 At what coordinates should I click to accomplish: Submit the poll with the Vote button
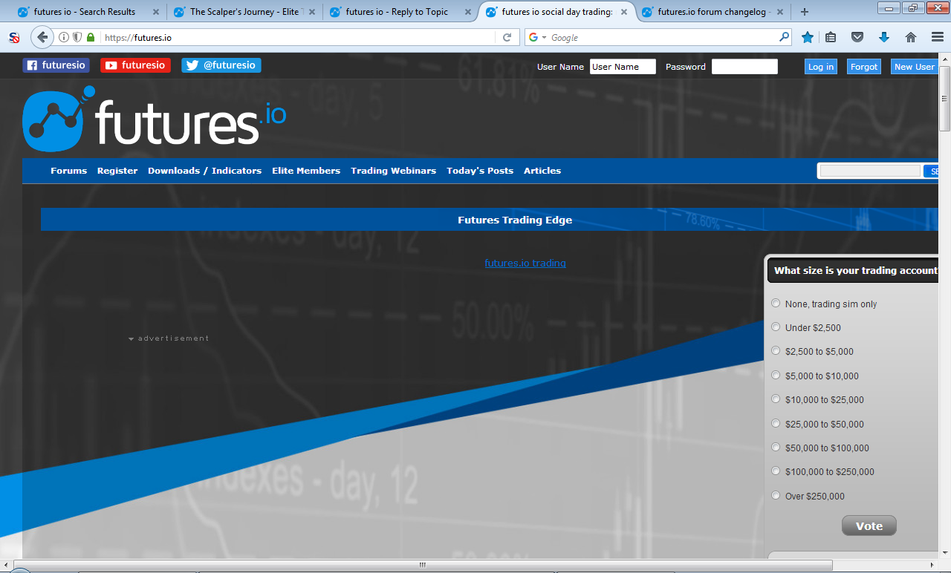(x=869, y=525)
